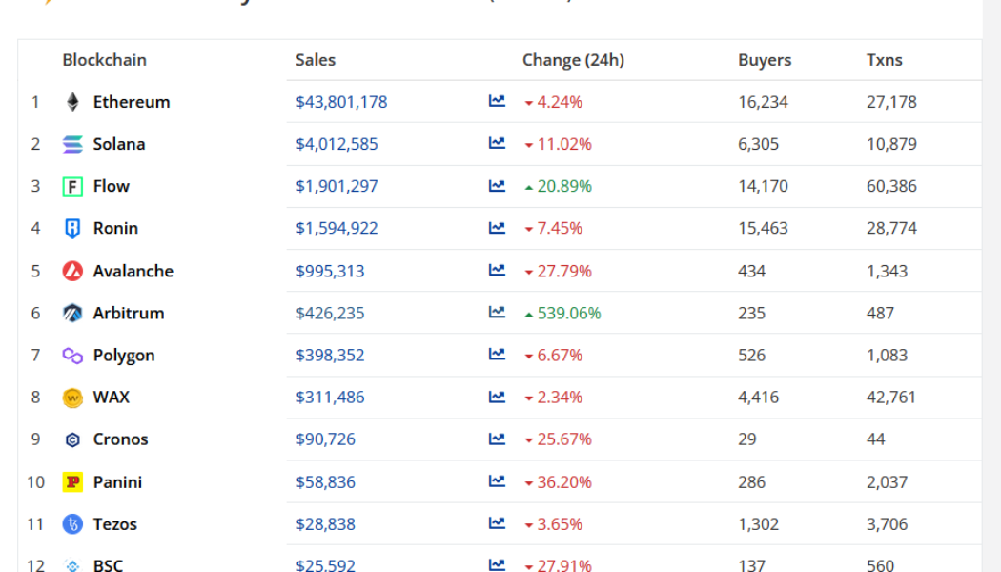Open the sales chart for Cronos

pyautogui.click(x=497, y=439)
